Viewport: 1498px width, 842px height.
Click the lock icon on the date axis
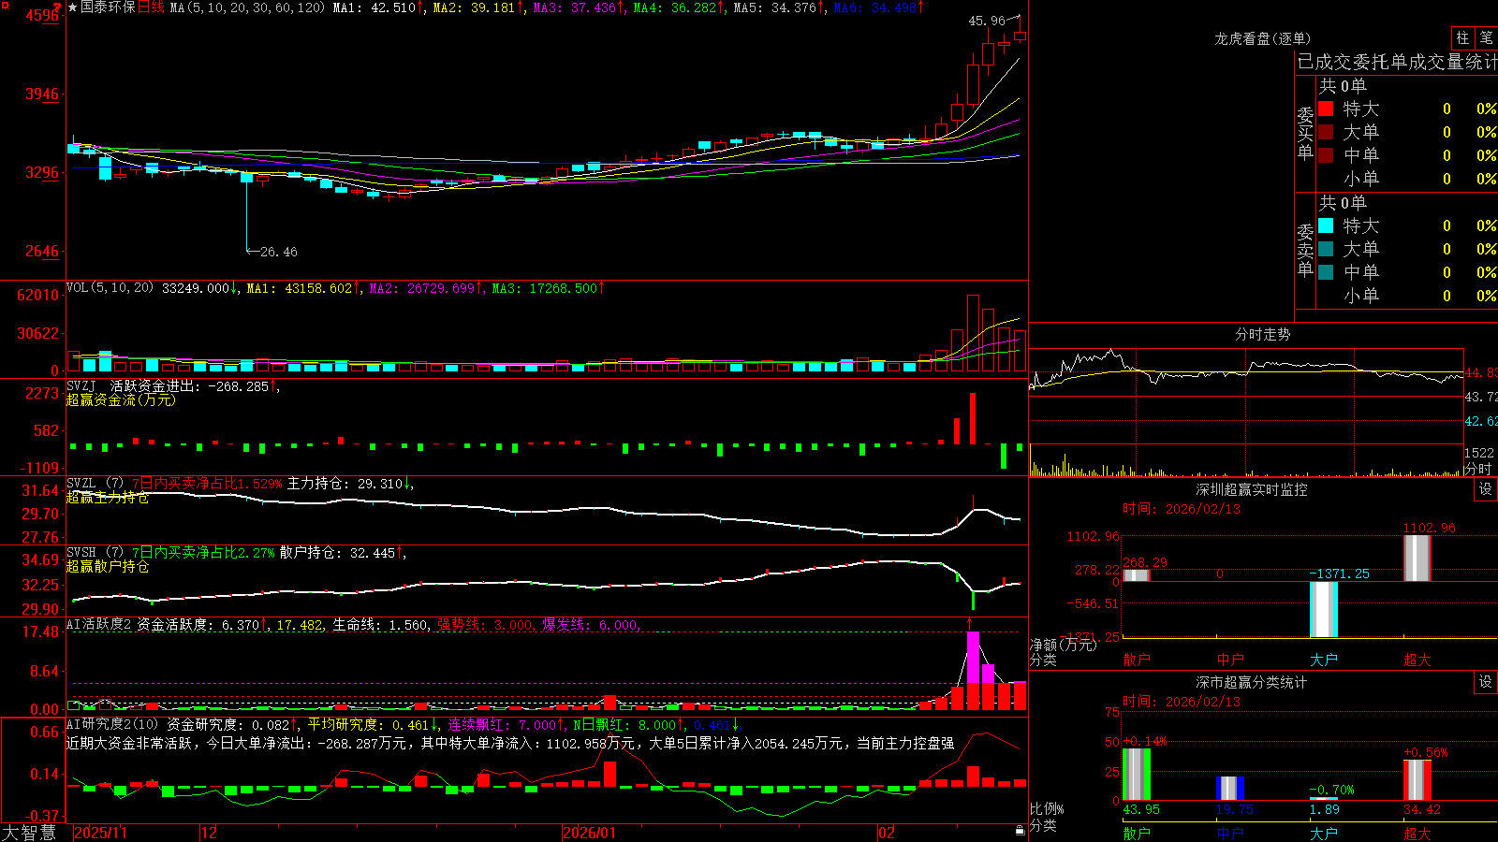[1021, 831]
